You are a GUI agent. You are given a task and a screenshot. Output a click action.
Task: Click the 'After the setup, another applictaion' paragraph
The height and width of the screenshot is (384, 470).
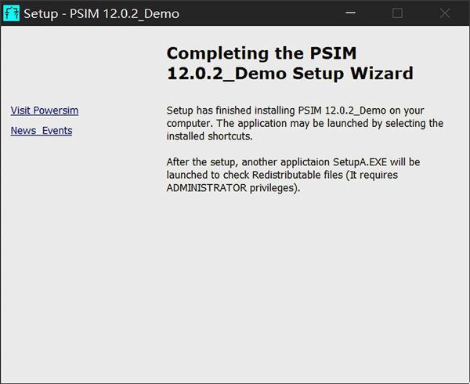293,175
